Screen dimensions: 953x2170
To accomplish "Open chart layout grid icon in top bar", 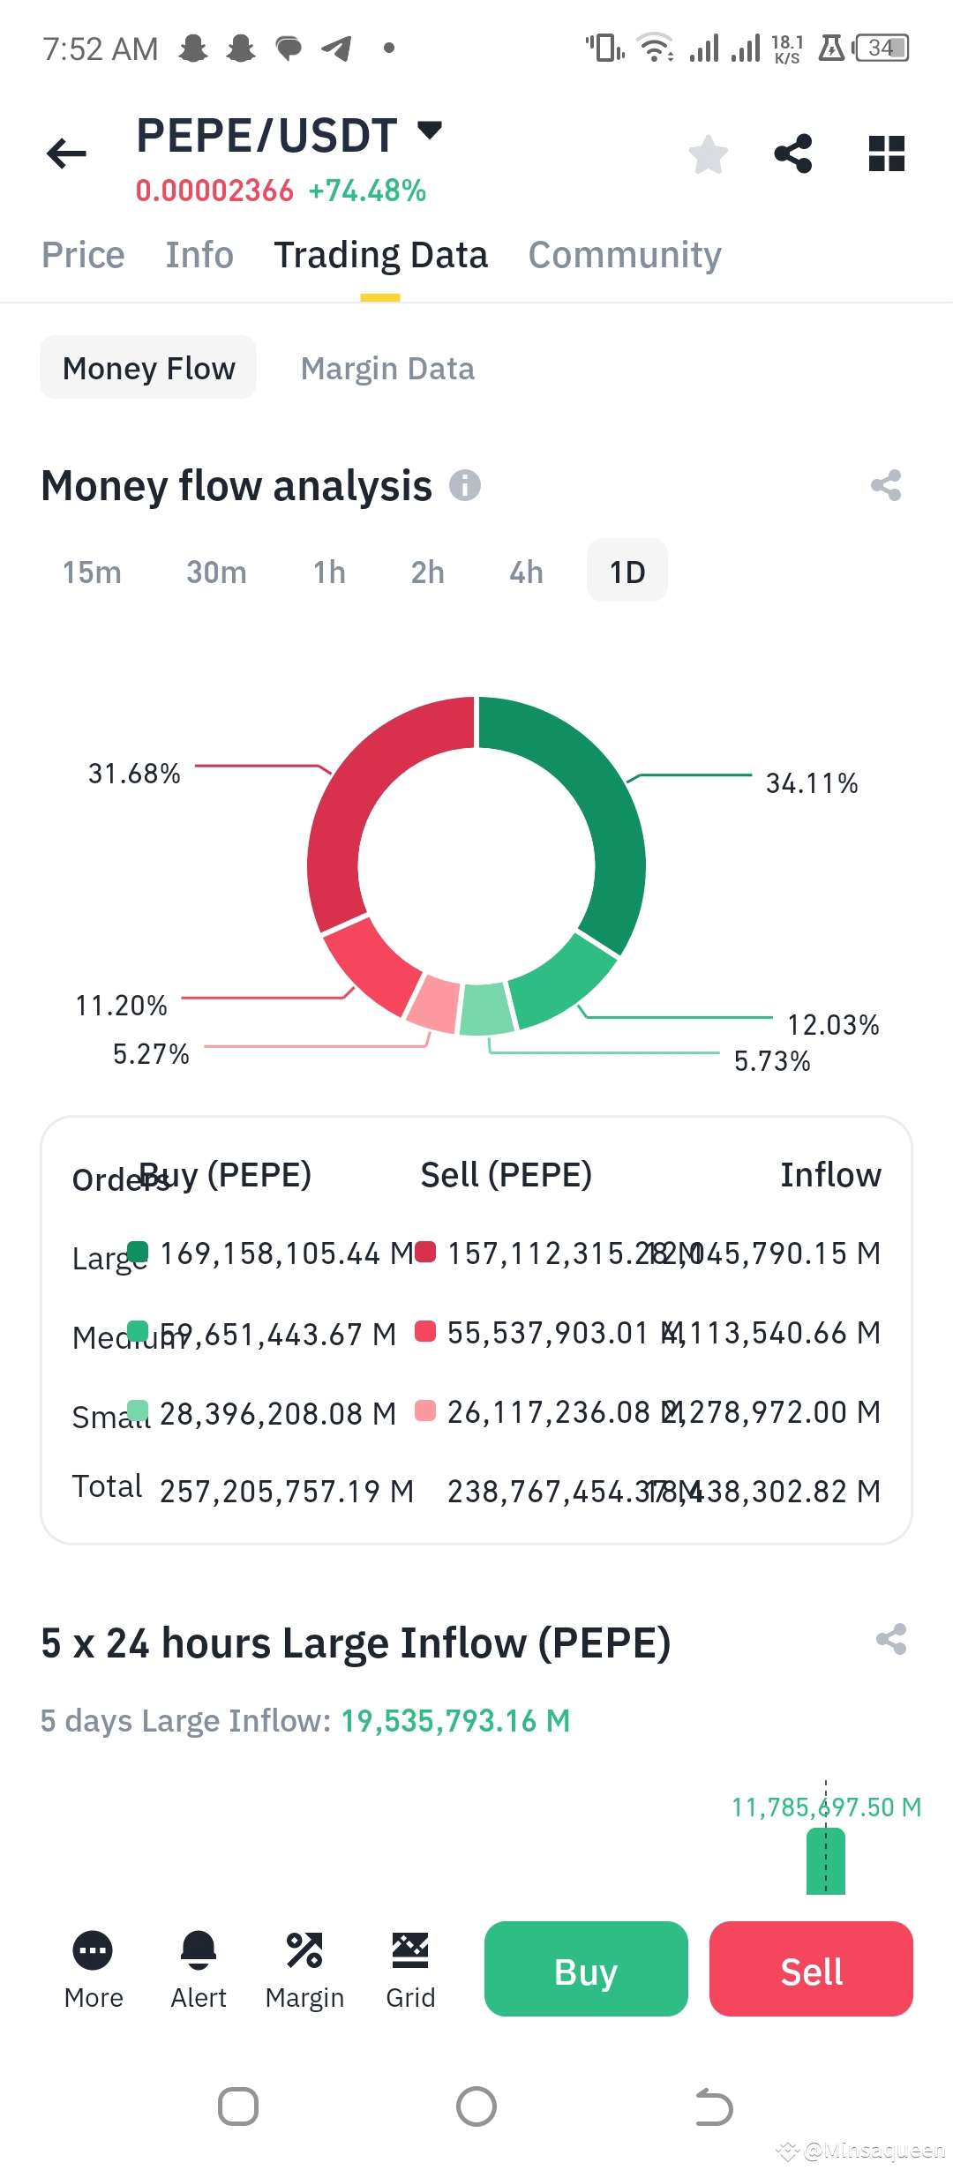I will 887,154.
